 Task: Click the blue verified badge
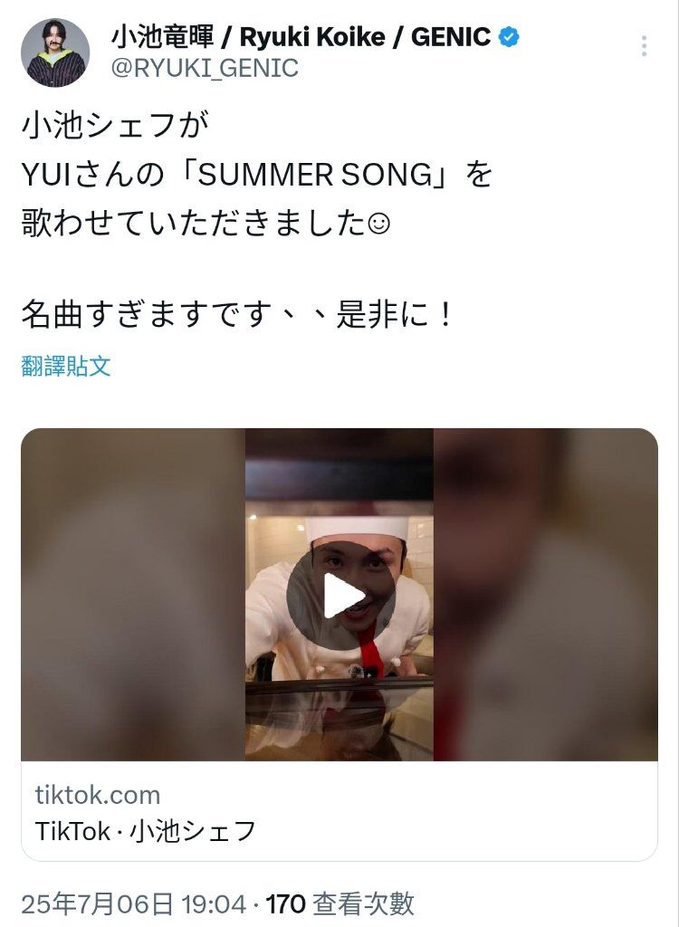pos(509,37)
